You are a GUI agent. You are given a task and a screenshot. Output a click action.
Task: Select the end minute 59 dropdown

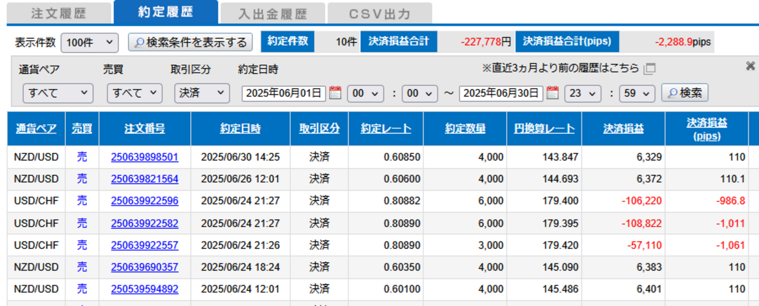point(637,93)
